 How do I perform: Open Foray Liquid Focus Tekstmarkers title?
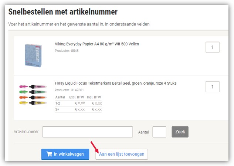tap(115, 83)
